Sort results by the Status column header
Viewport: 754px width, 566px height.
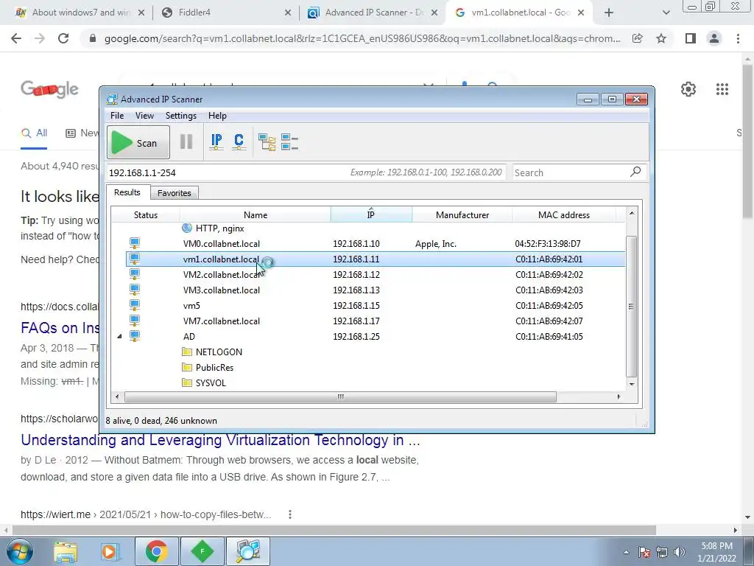pyautogui.click(x=146, y=215)
